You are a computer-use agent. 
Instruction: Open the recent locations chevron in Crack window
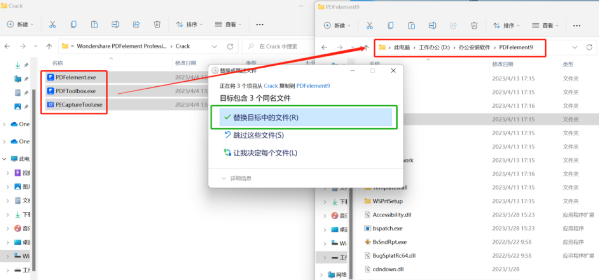click(36, 46)
